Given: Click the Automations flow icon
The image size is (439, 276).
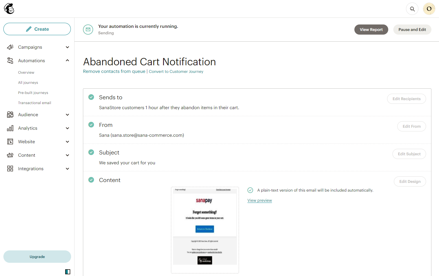Looking at the screenshot, I should [x=10, y=60].
